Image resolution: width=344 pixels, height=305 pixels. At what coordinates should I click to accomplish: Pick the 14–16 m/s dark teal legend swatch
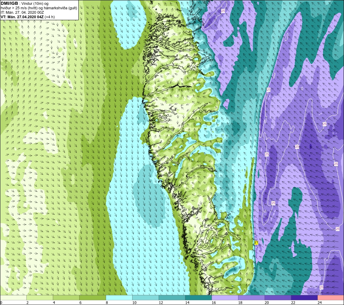[x=198, y=298]
